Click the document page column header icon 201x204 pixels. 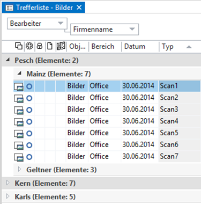(x=50, y=46)
